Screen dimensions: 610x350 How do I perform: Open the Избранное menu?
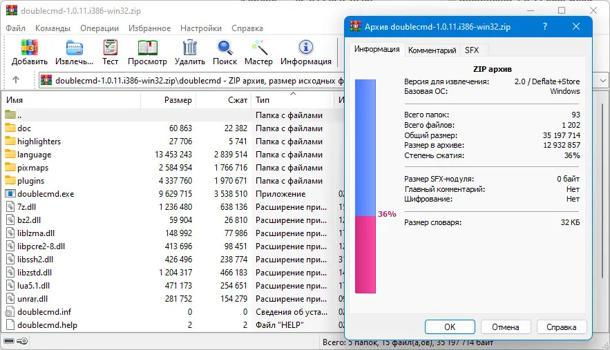pyautogui.click(x=149, y=28)
